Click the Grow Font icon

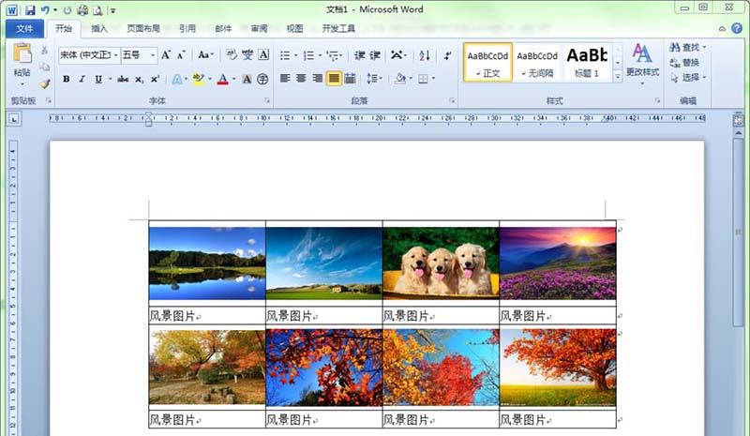point(166,55)
